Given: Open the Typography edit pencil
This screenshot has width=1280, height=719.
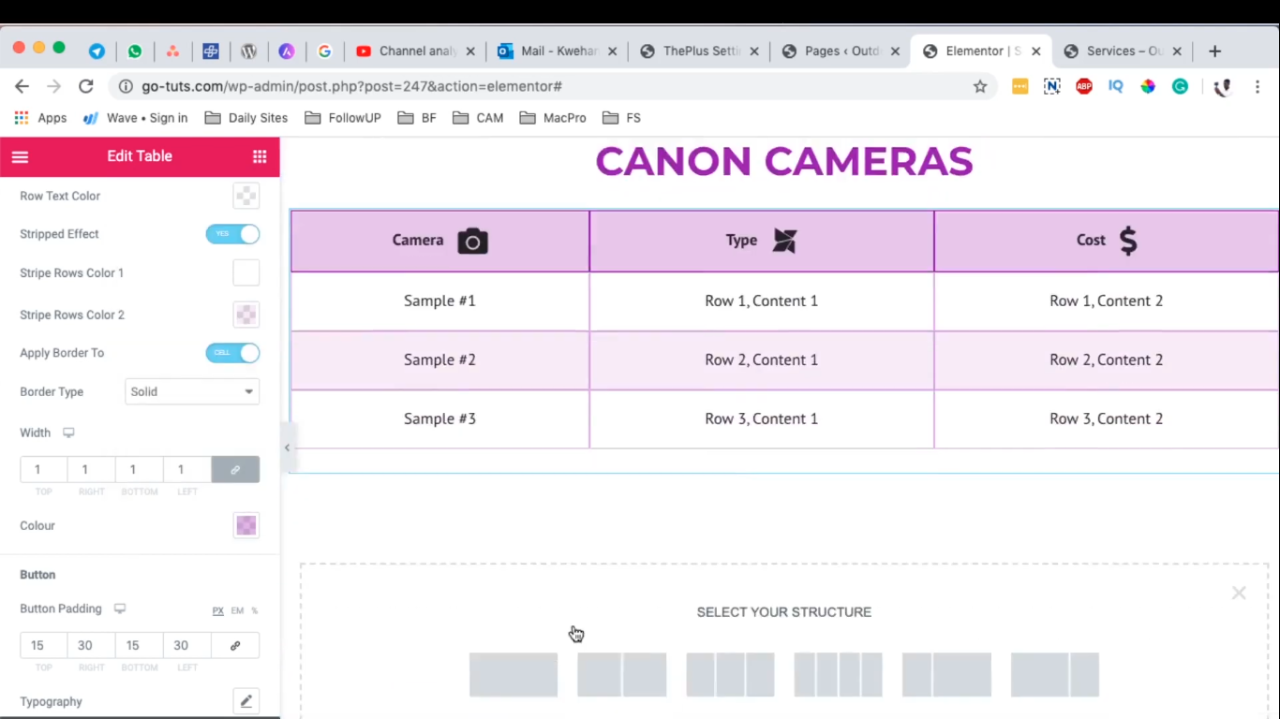Looking at the screenshot, I should point(246,701).
